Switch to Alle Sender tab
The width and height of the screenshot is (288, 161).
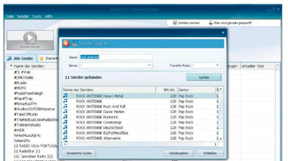click(x=21, y=59)
